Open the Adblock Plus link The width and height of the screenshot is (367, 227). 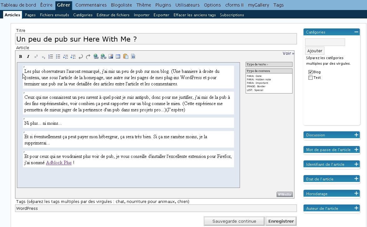coord(59,163)
